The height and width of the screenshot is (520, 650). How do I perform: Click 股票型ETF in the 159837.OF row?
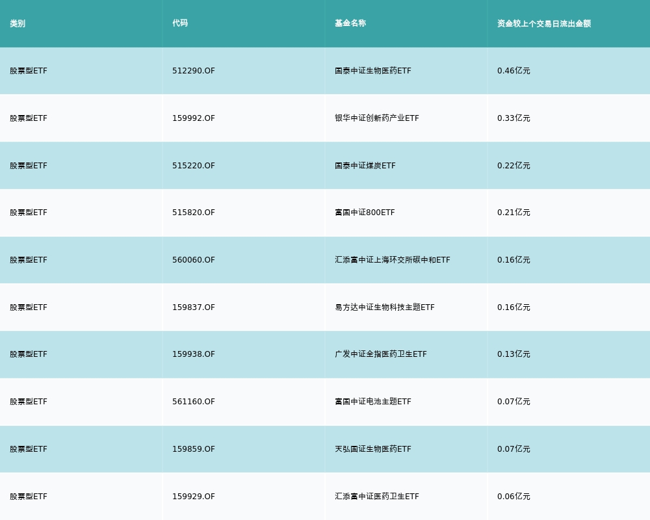29,307
